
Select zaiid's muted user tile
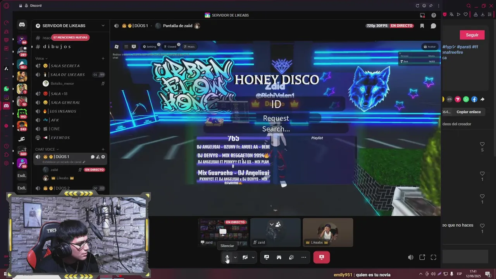tap(276, 232)
